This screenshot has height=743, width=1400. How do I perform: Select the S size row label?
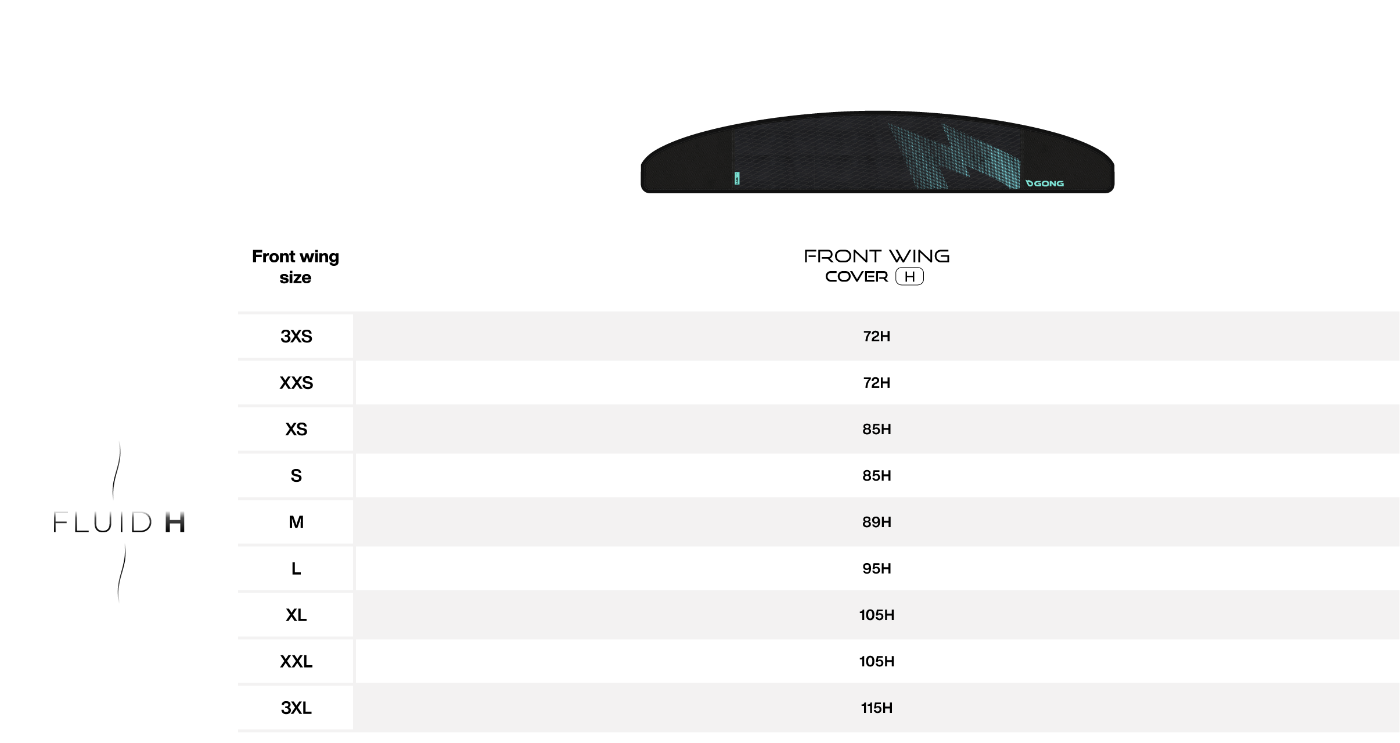(x=296, y=475)
